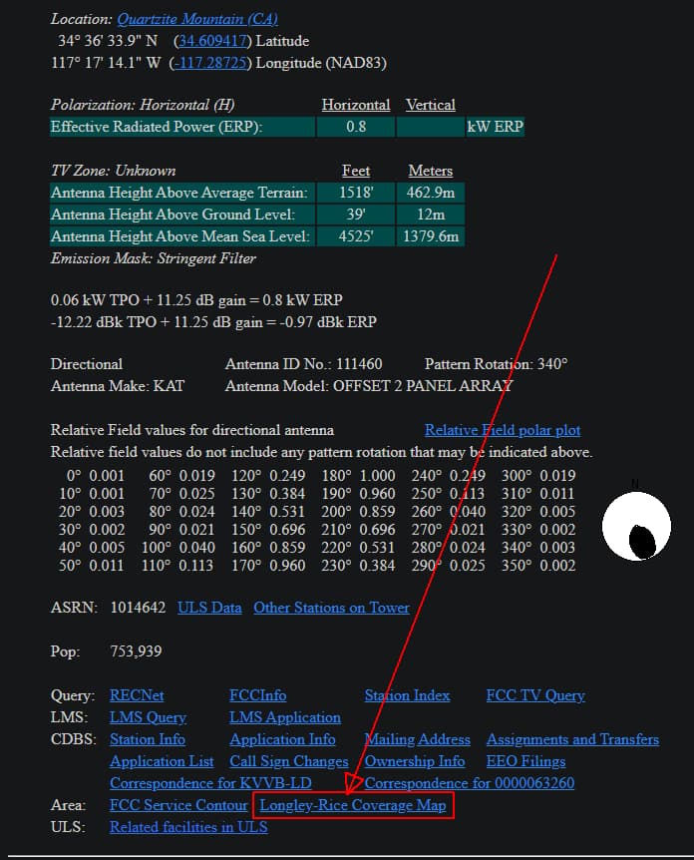The image size is (694, 860).
Task: Click the -117.28725 longitude link
Action: tap(210, 63)
